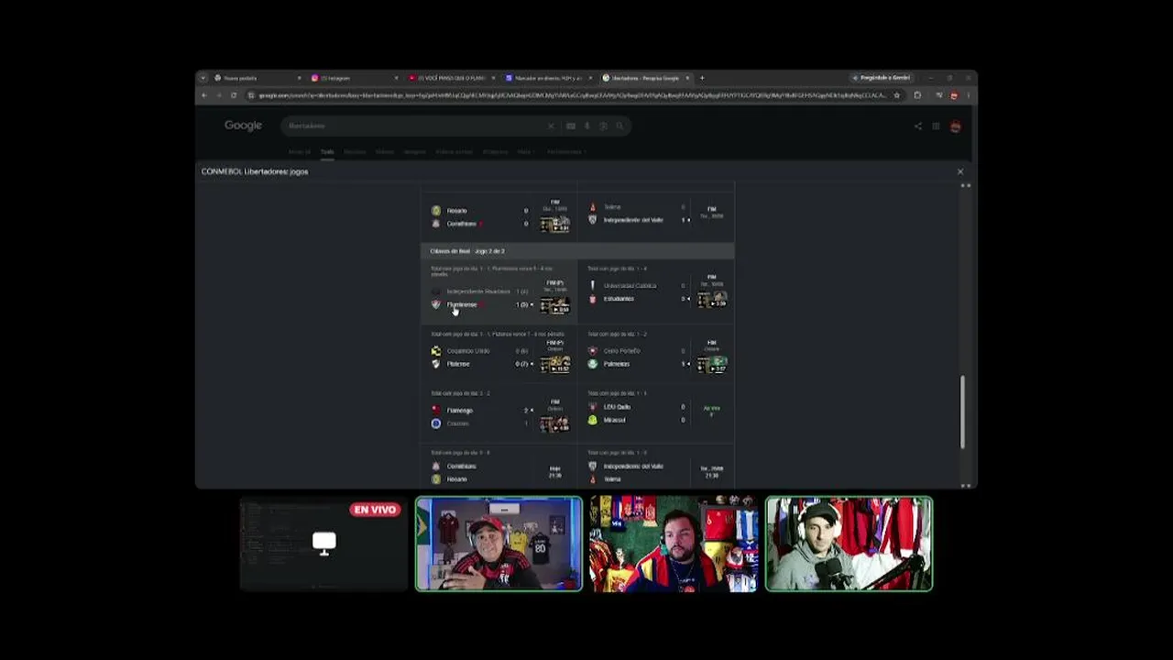Click the Palmeiras team name
The height and width of the screenshot is (660, 1173).
click(617, 364)
